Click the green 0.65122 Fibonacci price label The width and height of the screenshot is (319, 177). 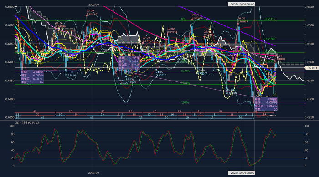[x=270, y=19]
